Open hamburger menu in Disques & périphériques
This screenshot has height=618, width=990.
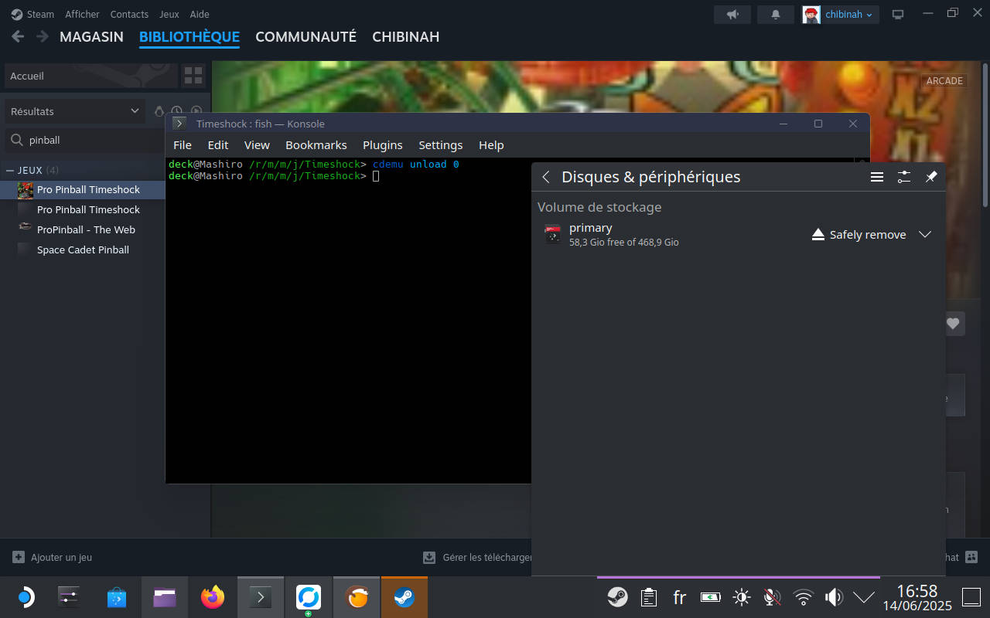pos(877,177)
